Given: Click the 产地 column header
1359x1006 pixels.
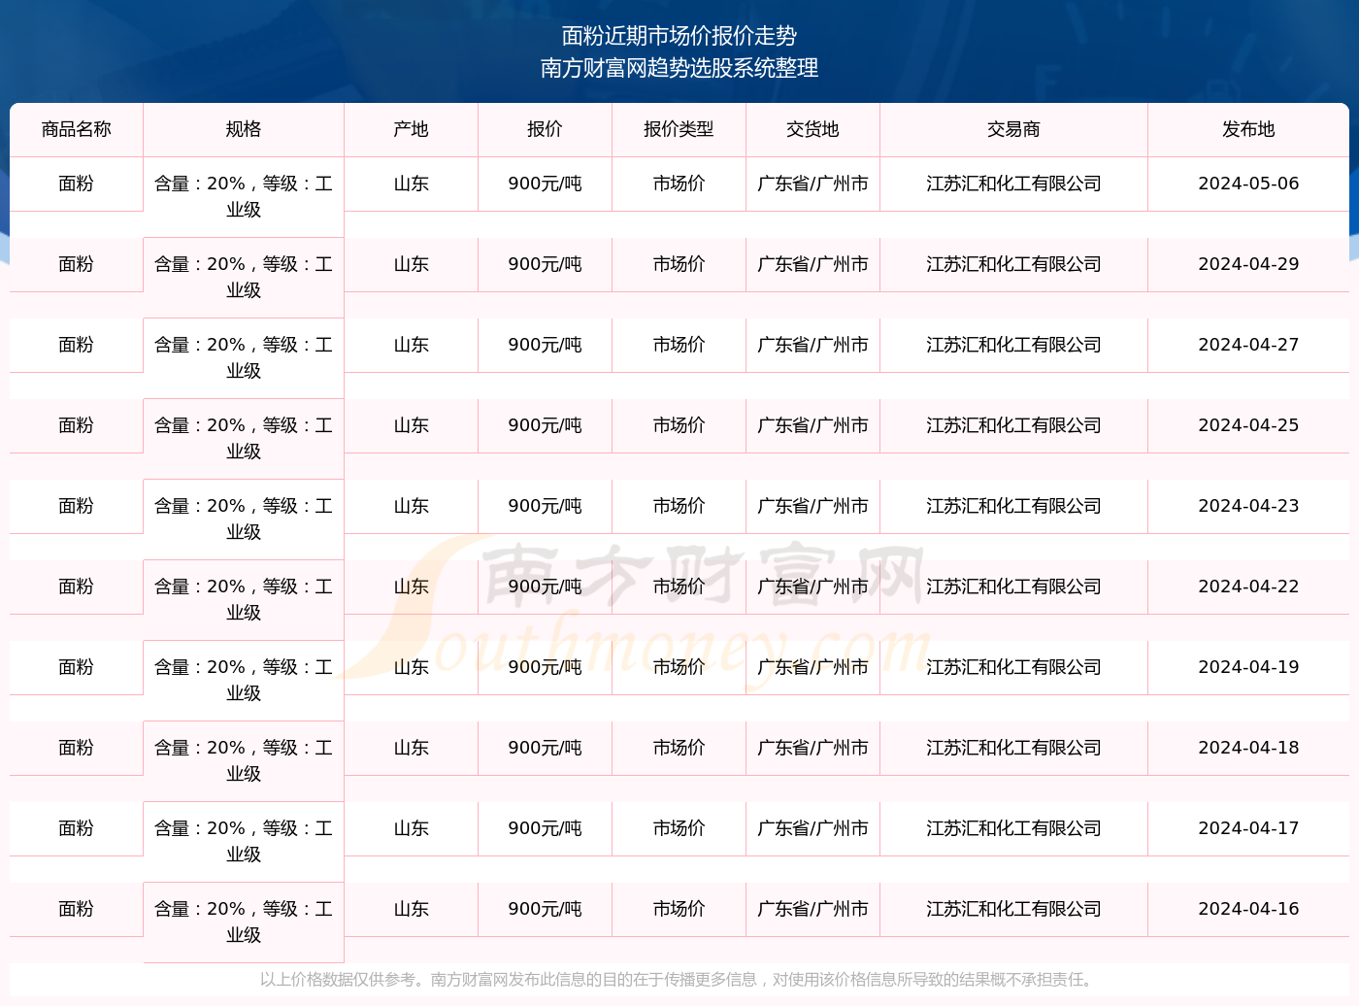Looking at the screenshot, I should pyautogui.click(x=412, y=129).
